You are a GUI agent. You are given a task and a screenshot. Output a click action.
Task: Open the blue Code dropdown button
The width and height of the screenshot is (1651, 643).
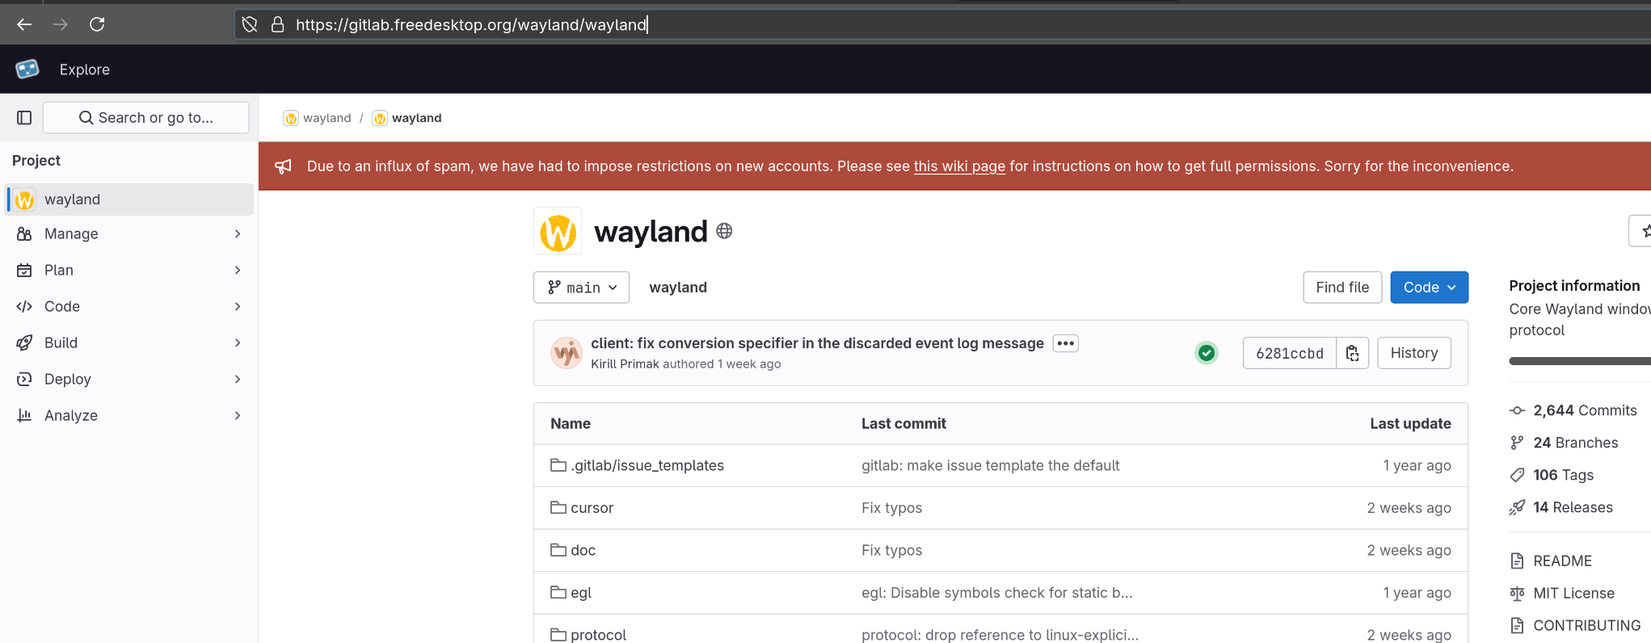tap(1429, 288)
